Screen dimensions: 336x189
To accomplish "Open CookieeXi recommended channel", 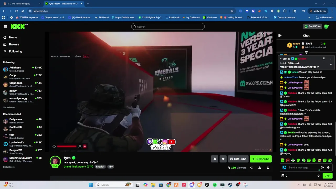I will (22, 129).
